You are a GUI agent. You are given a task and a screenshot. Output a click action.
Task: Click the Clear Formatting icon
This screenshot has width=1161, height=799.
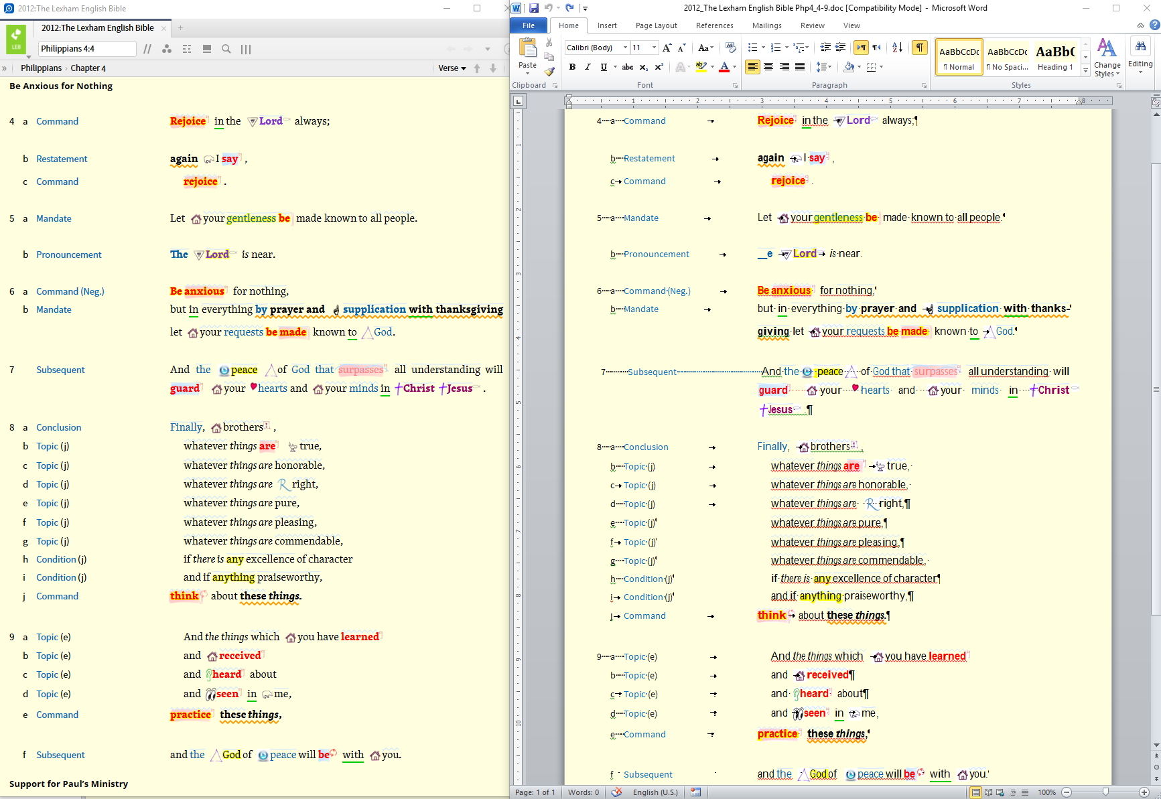(x=731, y=48)
